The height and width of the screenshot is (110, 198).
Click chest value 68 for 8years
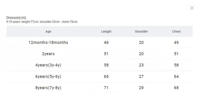tap(176, 88)
